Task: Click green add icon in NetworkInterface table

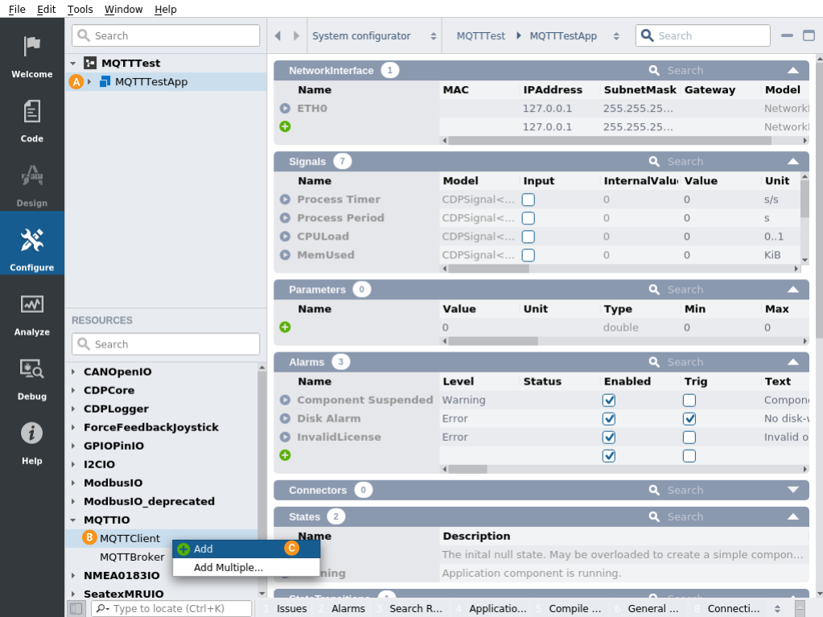Action: click(x=285, y=126)
